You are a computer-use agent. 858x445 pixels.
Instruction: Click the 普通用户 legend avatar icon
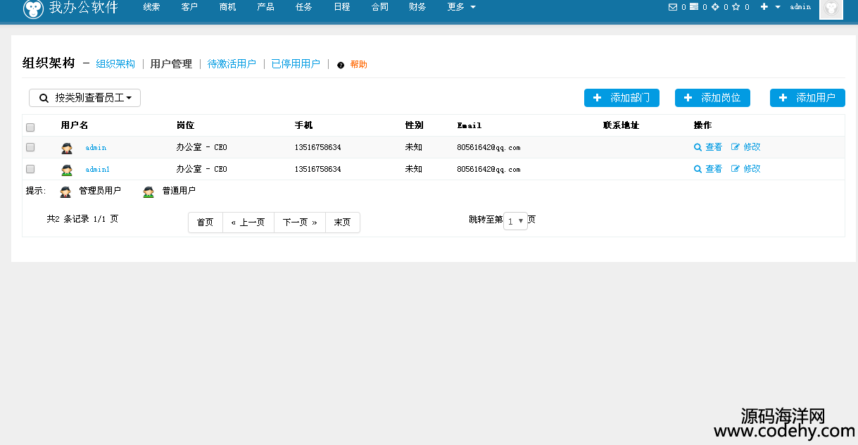click(x=149, y=192)
